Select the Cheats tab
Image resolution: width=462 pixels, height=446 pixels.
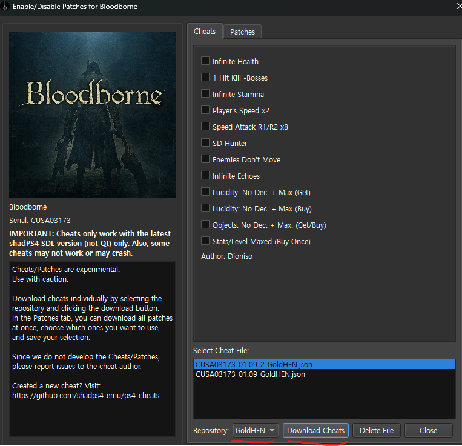205,31
